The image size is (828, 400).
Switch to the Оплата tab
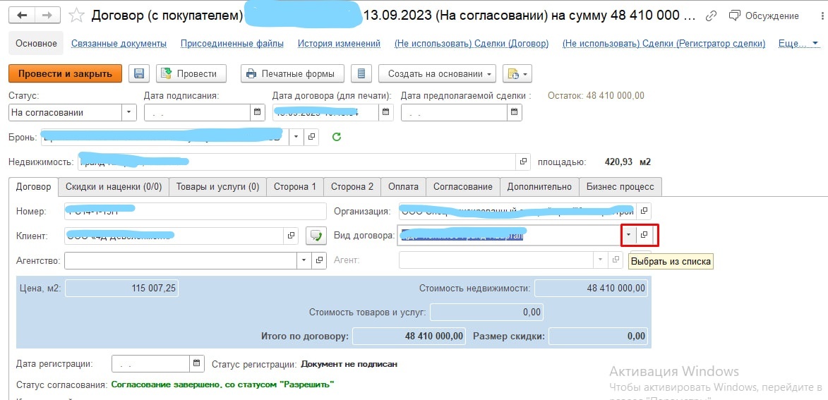click(x=403, y=187)
